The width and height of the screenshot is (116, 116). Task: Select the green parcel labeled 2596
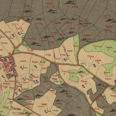tap(72, 73)
